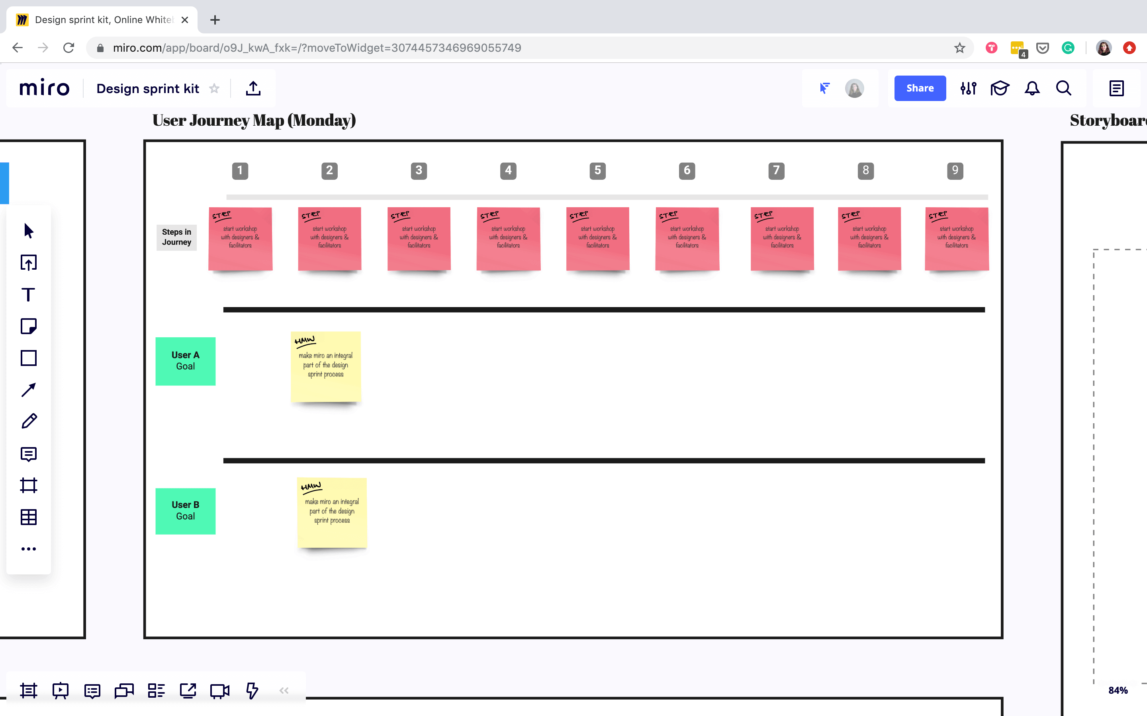Click the step number 7 badge
The height and width of the screenshot is (716, 1147).
click(776, 171)
